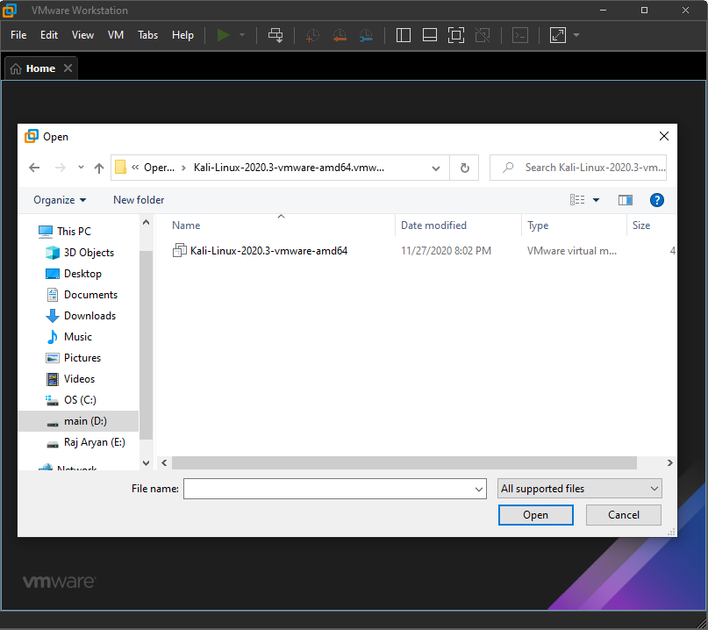The width and height of the screenshot is (708, 630).
Task: Select the Home tab
Action: (40, 68)
